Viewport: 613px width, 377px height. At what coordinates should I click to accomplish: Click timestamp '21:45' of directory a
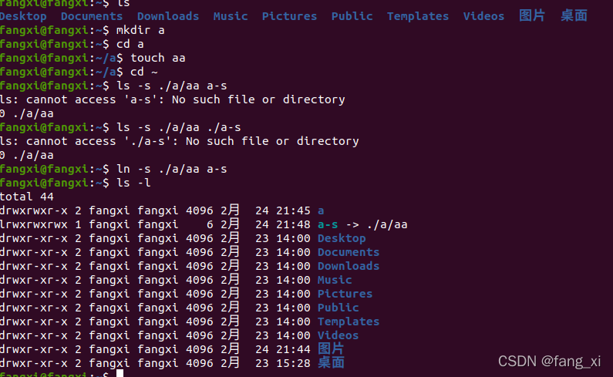point(293,210)
